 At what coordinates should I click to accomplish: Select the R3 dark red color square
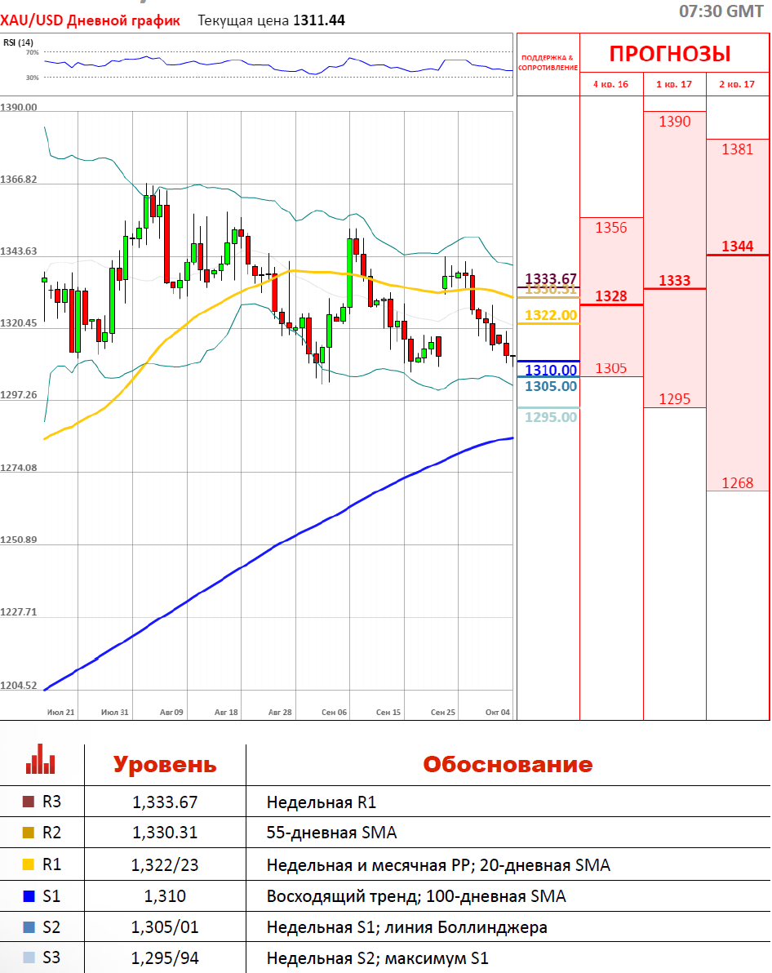[x=29, y=802]
